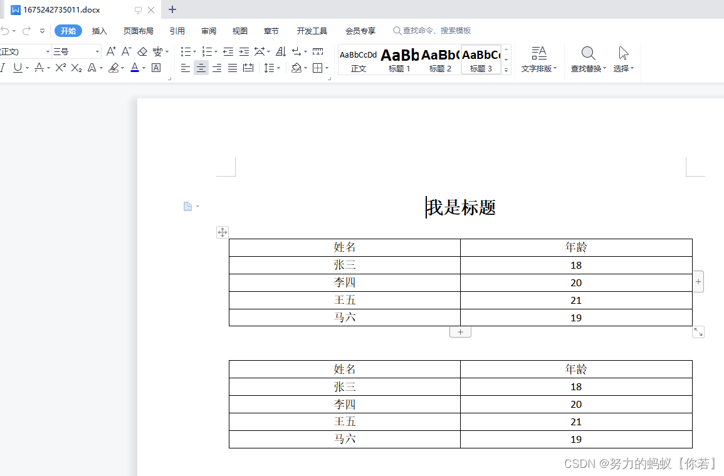Apply distributed alignment
Screen dimensions: 724x476
(x=248, y=68)
